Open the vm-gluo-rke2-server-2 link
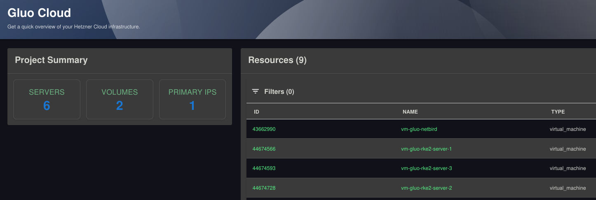Viewport: 596px width, 200px height. click(x=426, y=188)
